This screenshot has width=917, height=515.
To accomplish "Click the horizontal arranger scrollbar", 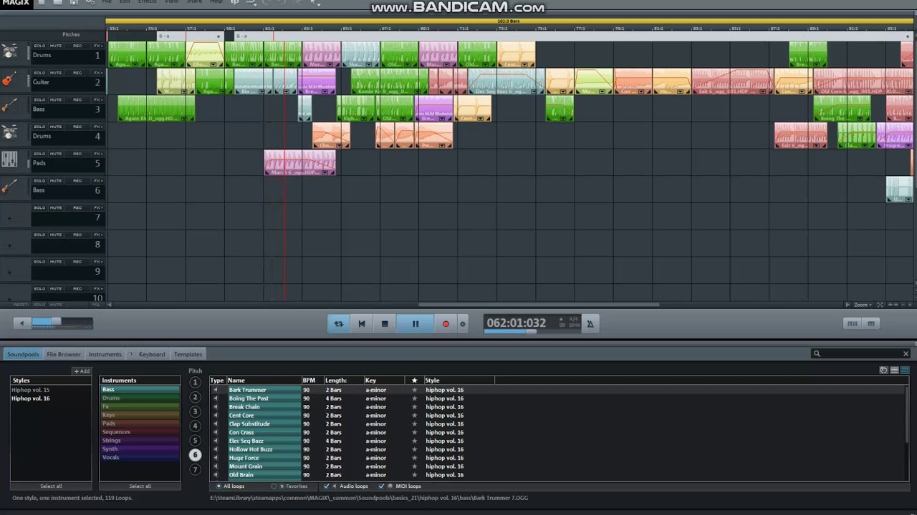I will click(x=539, y=305).
